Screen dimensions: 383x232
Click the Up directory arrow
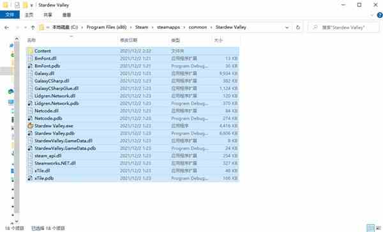tap(33, 27)
